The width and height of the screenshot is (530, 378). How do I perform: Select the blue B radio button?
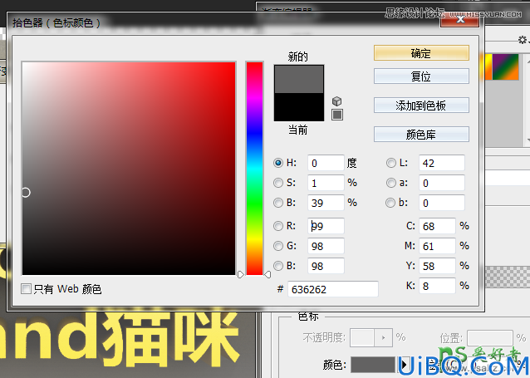(x=278, y=266)
